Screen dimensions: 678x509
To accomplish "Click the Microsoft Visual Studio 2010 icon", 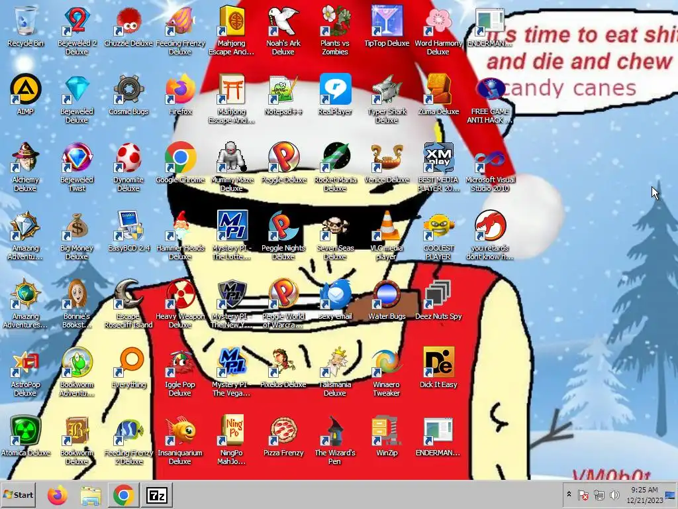I will (x=490, y=167).
